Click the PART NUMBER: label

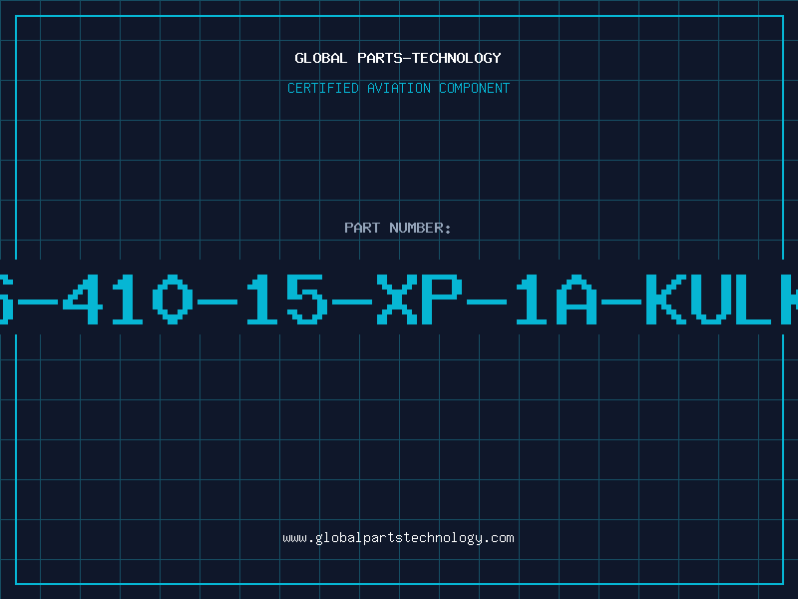(x=398, y=228)
